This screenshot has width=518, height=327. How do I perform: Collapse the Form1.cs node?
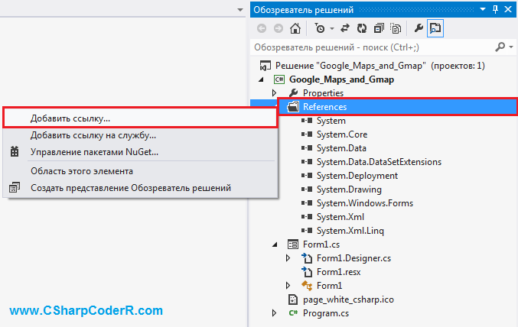(x=275, y=244)
